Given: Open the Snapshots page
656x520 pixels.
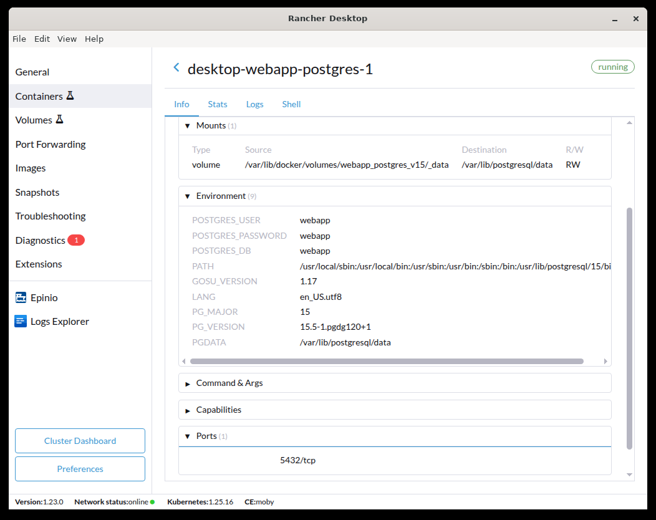Looking at the screenshot, I should (80, 192).
